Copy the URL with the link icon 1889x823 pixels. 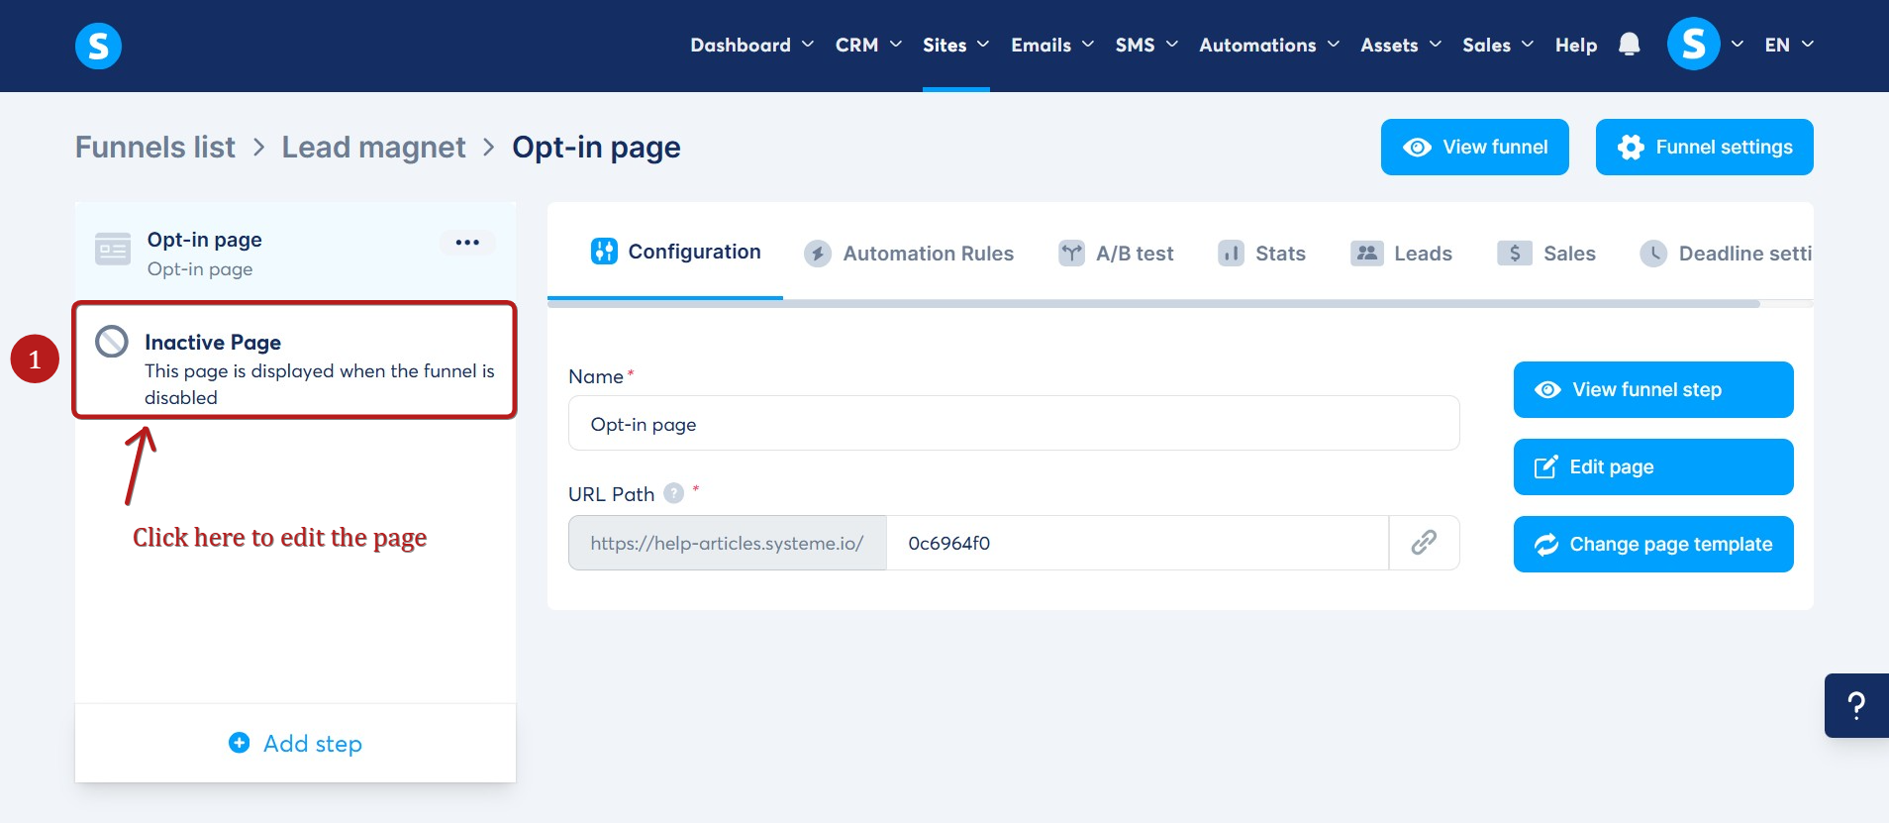1424,543
